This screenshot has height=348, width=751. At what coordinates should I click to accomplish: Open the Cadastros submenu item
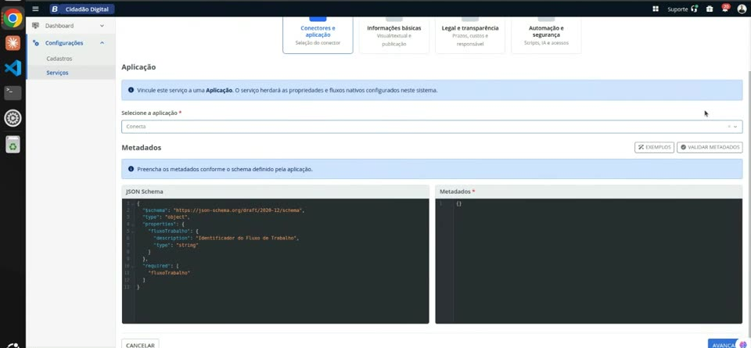(59, 59)
